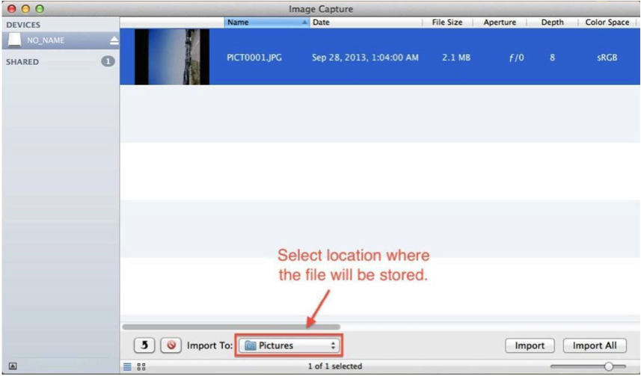Eject the NO_NAME device

coord(114,40)
